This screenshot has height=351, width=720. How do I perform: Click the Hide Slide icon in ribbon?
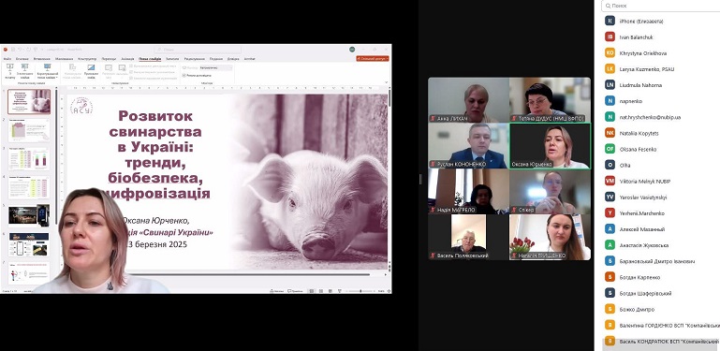[x=91, y=71]
